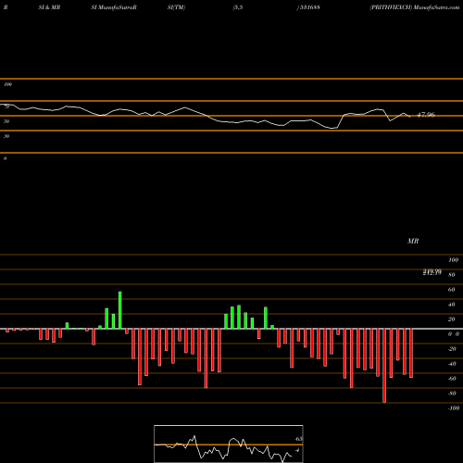The width and height of the screenshot is (463, 463).
Task: Click the 'SI(TM)' header label
Action: [x=176, y=7]
